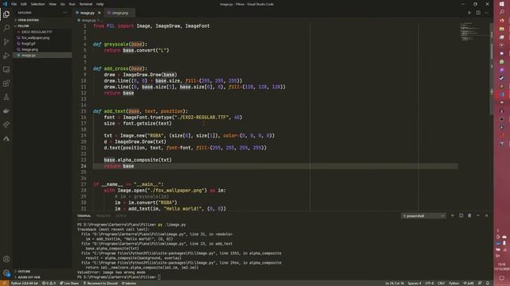Viewport: 510px width, 286px height.
Task: Start Live Share from status bar
Action: (69, 283)
